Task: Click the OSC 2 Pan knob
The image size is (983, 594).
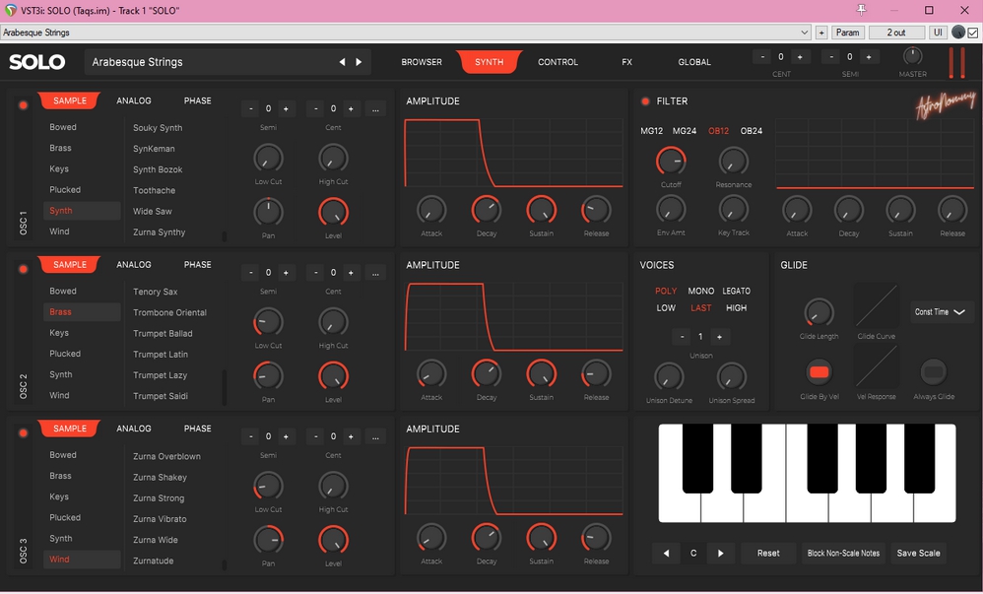Action: pyautogui.click(x=268, y=375)
